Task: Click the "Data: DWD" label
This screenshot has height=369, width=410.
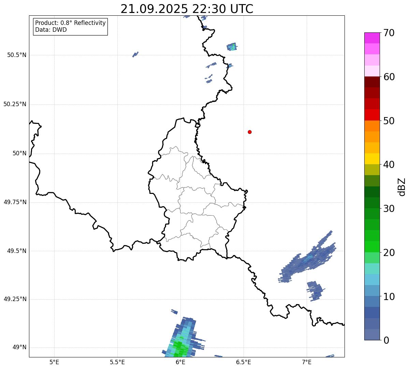Action: click(x=51, y=30)
